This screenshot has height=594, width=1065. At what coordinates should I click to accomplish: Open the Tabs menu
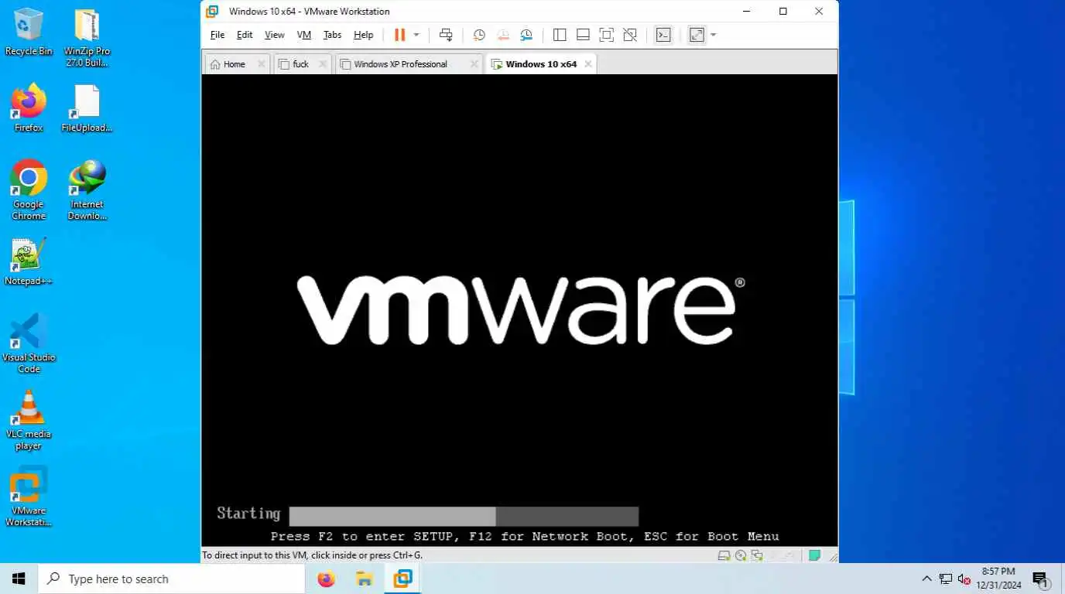pos(332,35)
